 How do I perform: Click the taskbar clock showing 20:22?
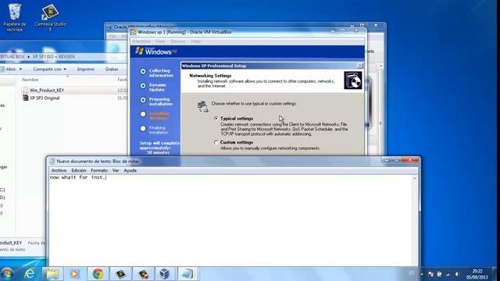tap(477, 274)
